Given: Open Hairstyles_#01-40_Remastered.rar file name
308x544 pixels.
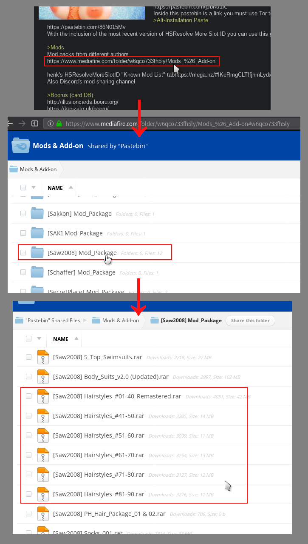Looking at the screenshot, I should click(117, 396).
